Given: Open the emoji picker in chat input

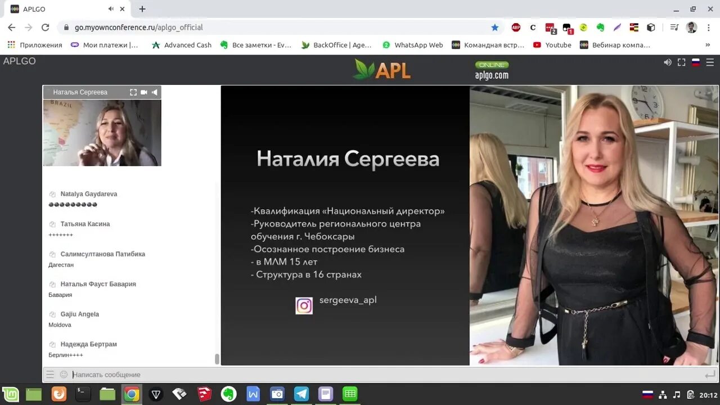Looking at the screenshot, I should coord(64,375).
